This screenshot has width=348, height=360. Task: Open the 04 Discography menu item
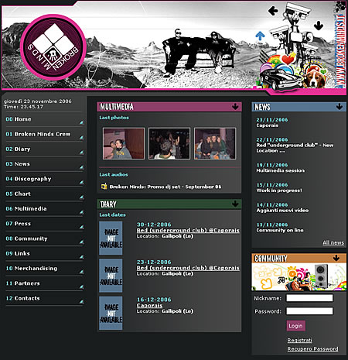pyautogui.click(x=29, y=179)
